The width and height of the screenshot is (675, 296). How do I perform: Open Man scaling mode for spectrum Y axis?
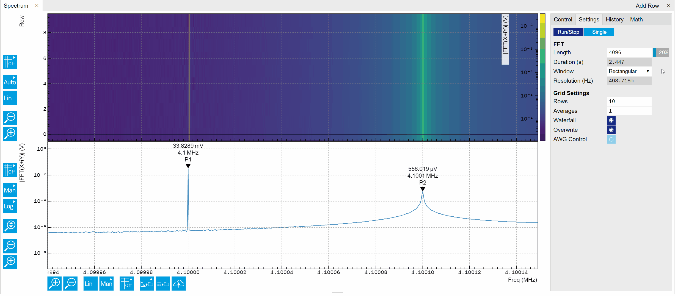(x=10, y=190)
